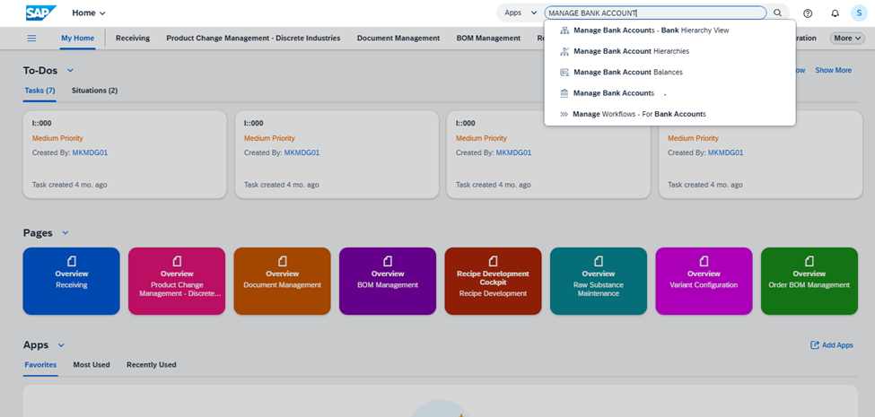Open the Product Change Management - Discrete page tile

(x=177, y=281)
